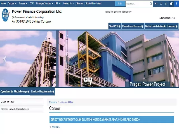The height and width of the screenshot is (134, 179).
Task: Click the ISO 9001:2015 Certified Company text
Action: [32, 21]
